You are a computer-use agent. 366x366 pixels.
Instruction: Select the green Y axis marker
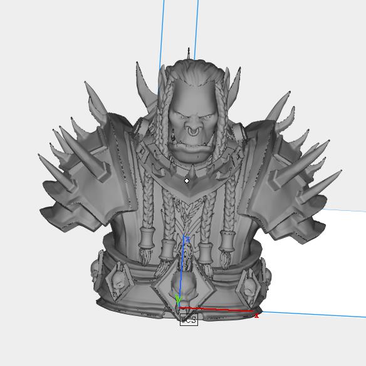click(x=178, y=300)
